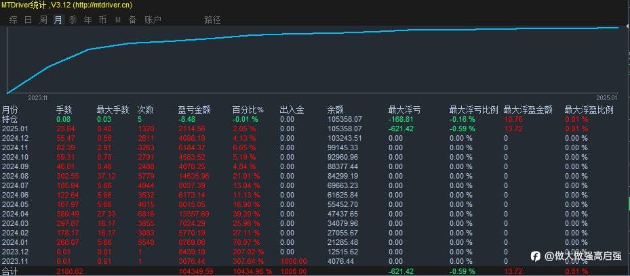The width and height of the screenshot is (630, 276).
Task: Click trade count 3263 for 2024.11
Action: 145,148
